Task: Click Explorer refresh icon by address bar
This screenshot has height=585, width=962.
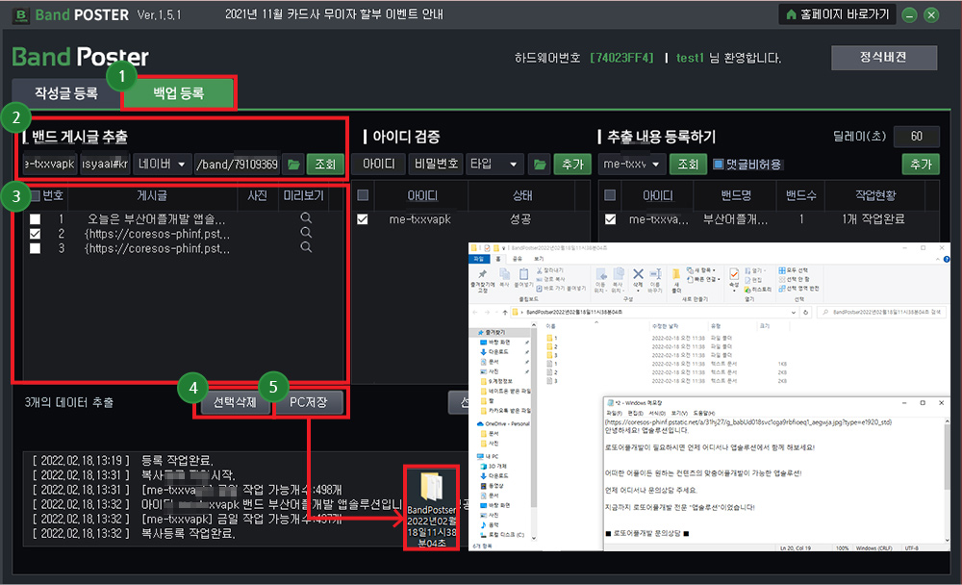Action: point(805,312)
